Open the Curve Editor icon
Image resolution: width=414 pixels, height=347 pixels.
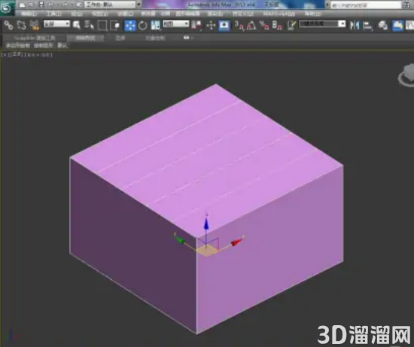click(x=409, y=26)
